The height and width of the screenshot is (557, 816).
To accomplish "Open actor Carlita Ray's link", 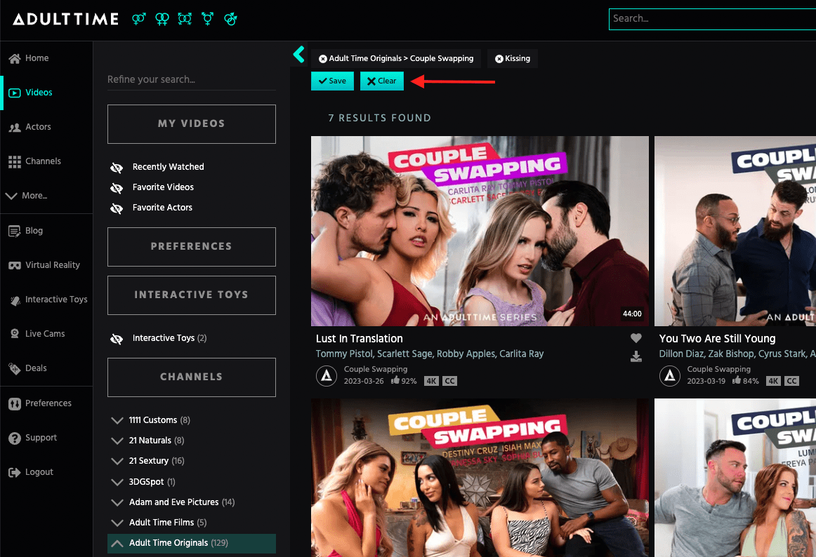I will [x=522, y=354].
